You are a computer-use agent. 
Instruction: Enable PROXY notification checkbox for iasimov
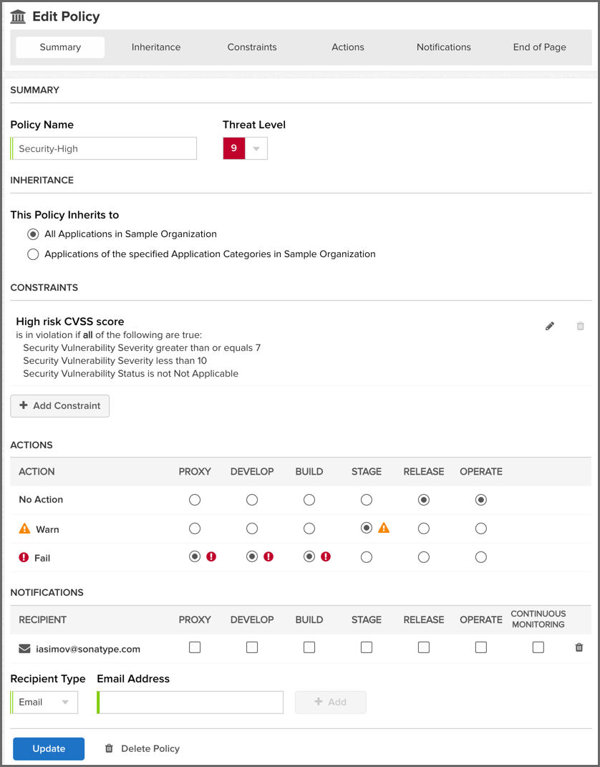pos(195,647)
